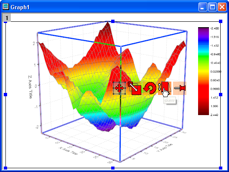This screenshot has width=229, height=172.
Task: Click the Z axis tick label 0
Action: (x=36, y=86)
